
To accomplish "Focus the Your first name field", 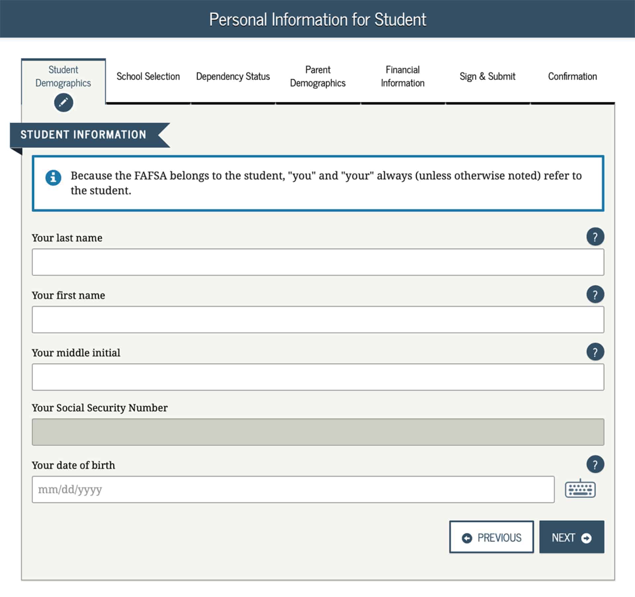I will point(317,320).
